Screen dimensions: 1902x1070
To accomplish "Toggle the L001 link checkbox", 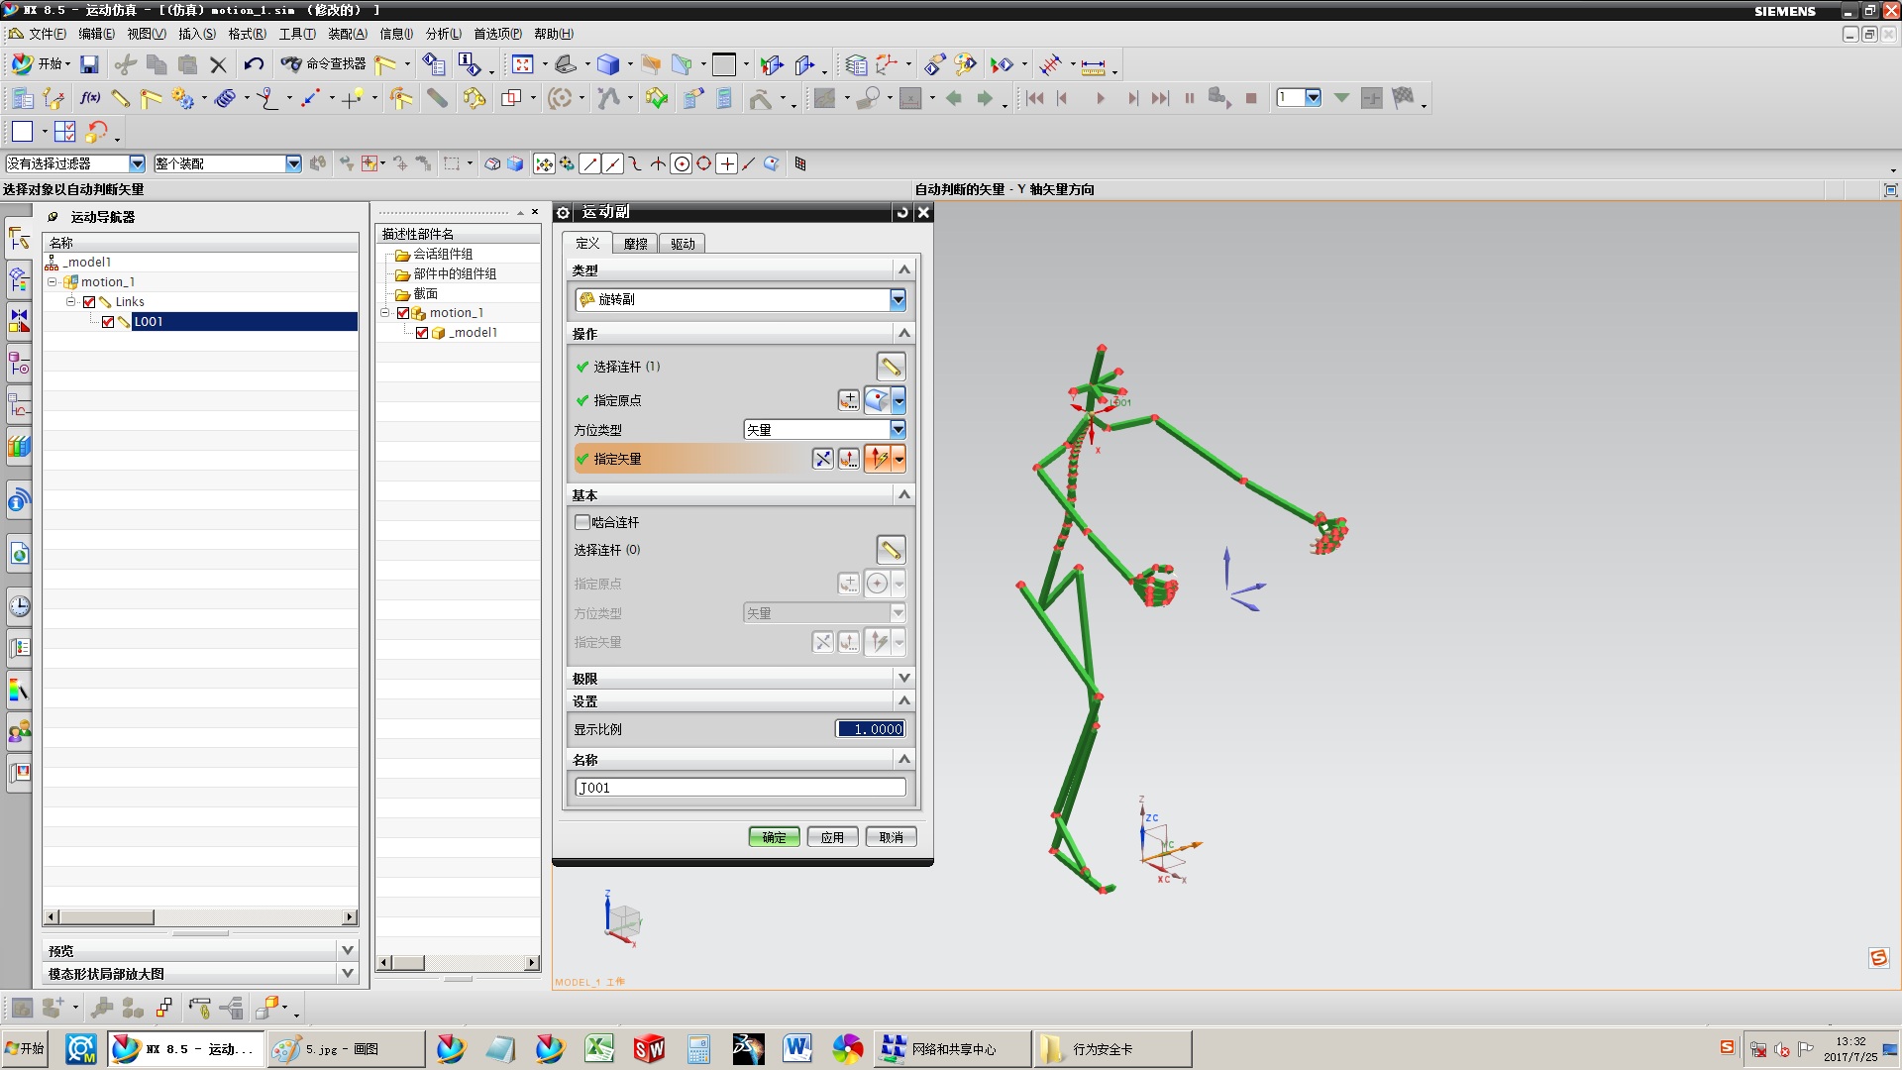I will (108, 322).
